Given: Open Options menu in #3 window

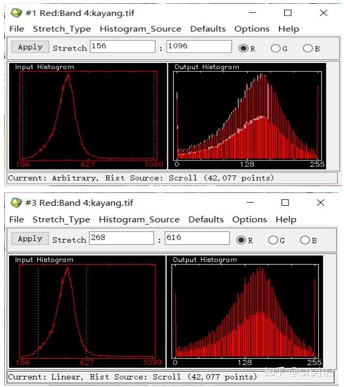Looking at the screenshot, I should [x=249, y=219].
